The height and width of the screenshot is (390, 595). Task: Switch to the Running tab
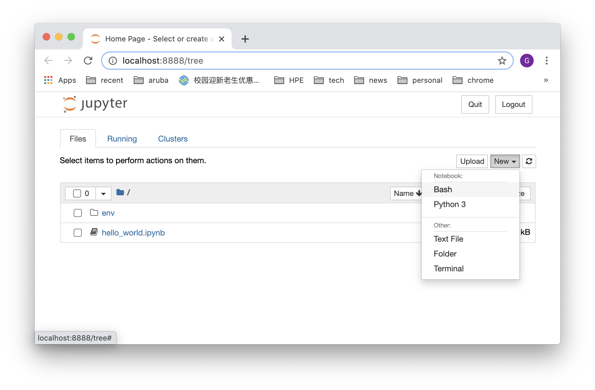tap(122, 139)
